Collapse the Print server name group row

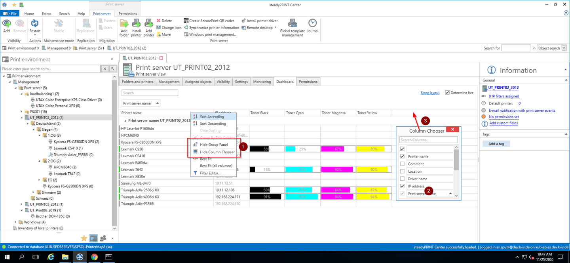pos(125,120)
